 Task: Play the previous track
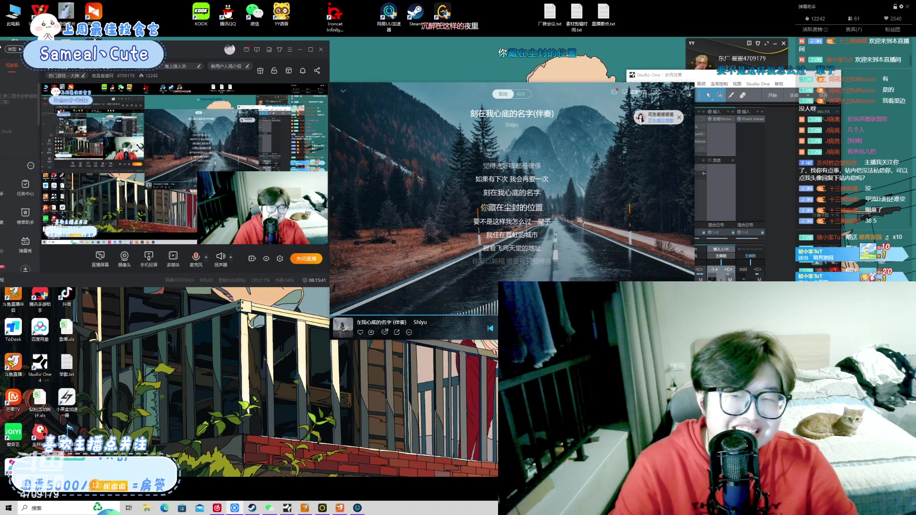490,328
